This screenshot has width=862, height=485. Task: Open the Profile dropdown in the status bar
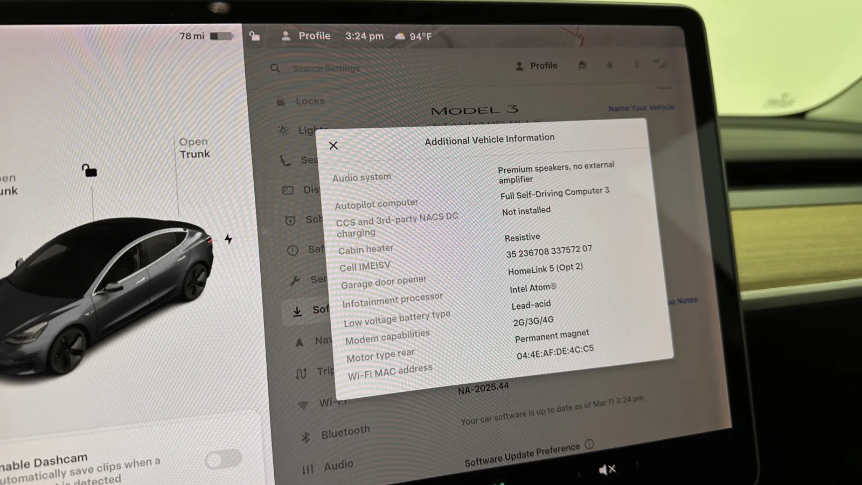pos(306,36)
